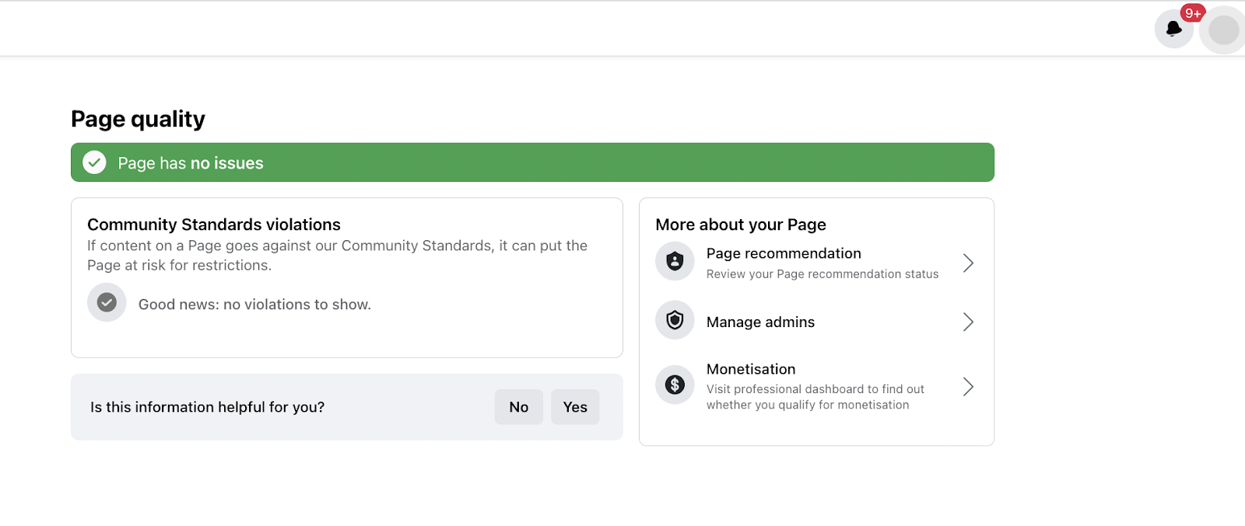Answer Yes to helpful question
Image resolution: width=1245 pixels, height=526 pixels.
(x=575, y=407)
